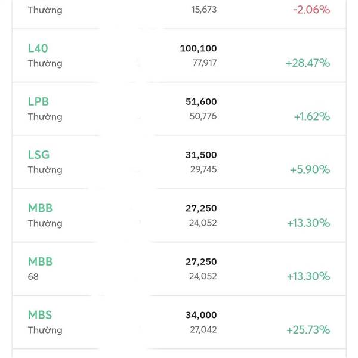Open the MBS stock ticker
Image resolution: width=358 pixels, height=358 pixels.
coord(40,315)
